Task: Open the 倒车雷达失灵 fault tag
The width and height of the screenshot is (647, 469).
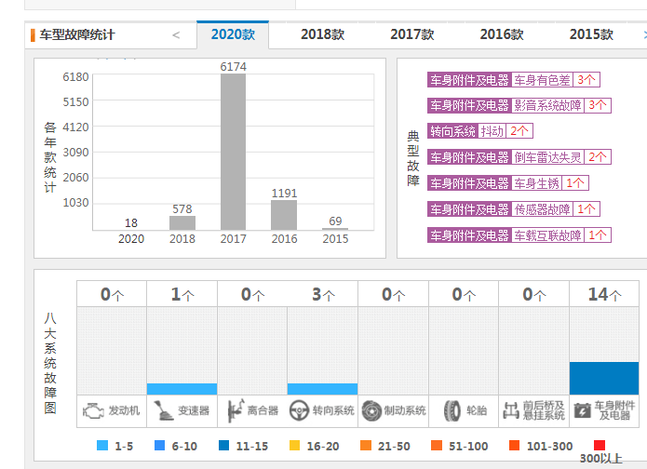Action: (519, 157)
